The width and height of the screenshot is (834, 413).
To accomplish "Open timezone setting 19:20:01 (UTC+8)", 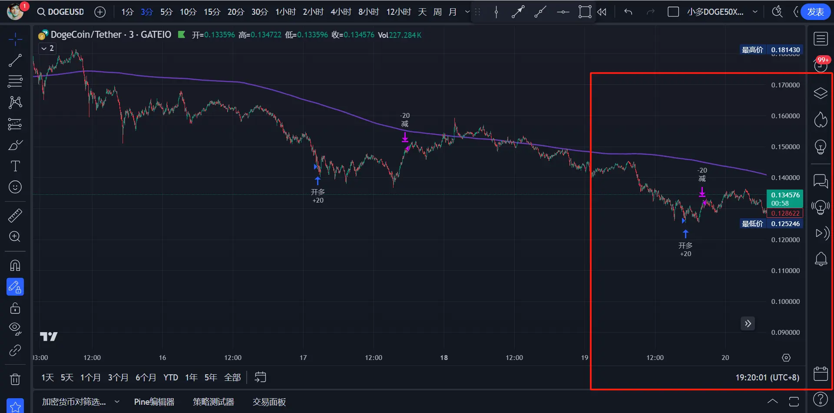I will point(767,377).
